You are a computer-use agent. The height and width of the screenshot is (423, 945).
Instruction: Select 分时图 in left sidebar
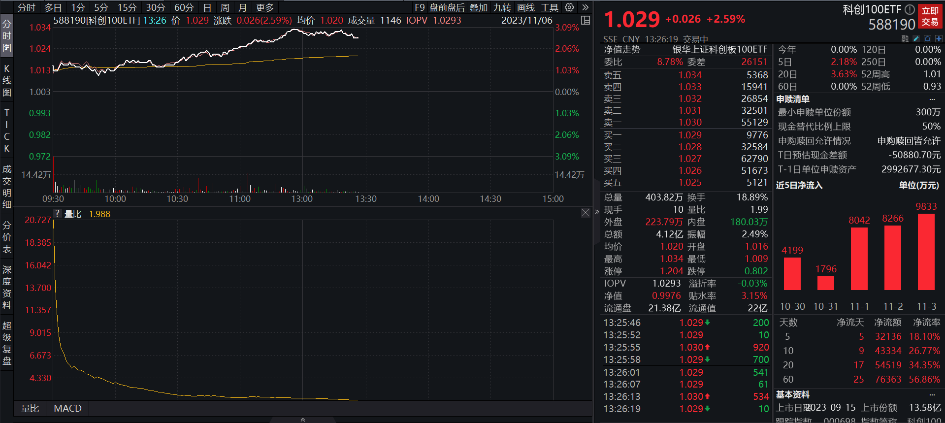[x=7, y=36]
